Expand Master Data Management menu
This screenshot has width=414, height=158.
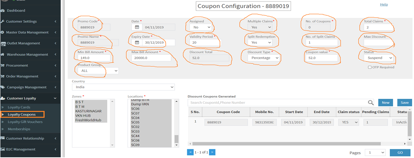pyautogui.click(x=55, y=32)
